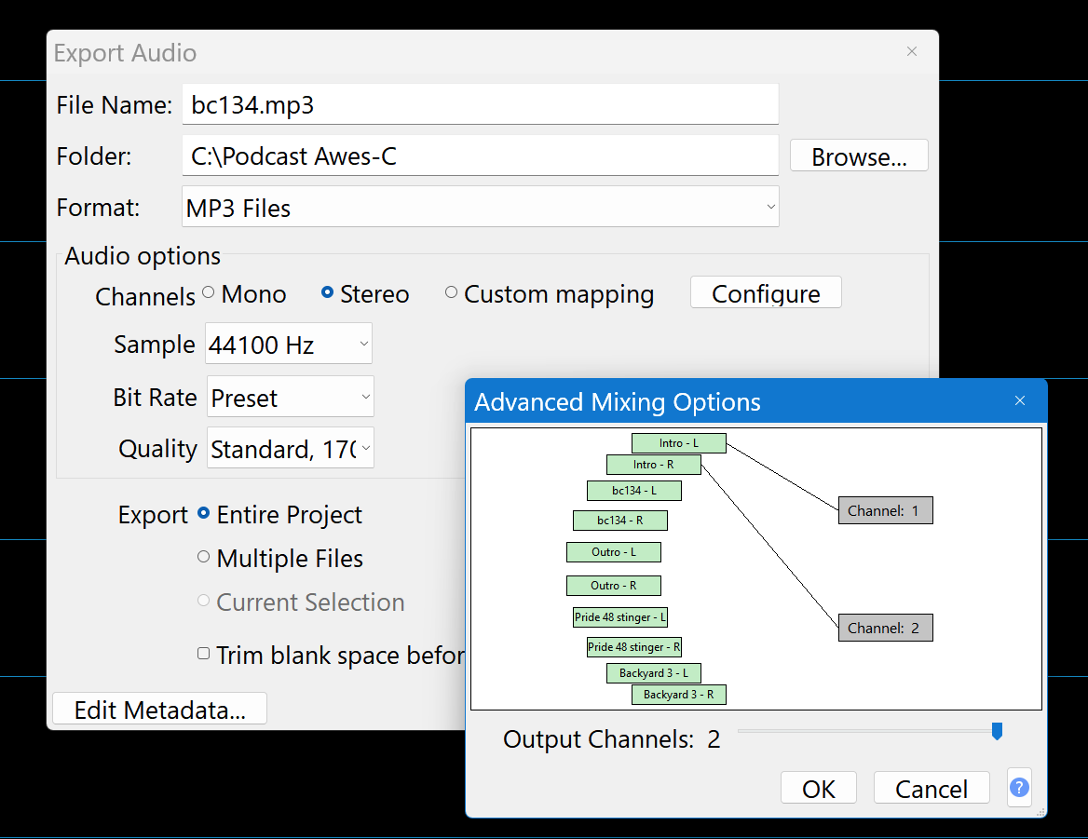Image resolution: width=1088 pixels, height=839 pixels.
Task: Click the File Name input field
Action: coord(480,105)
